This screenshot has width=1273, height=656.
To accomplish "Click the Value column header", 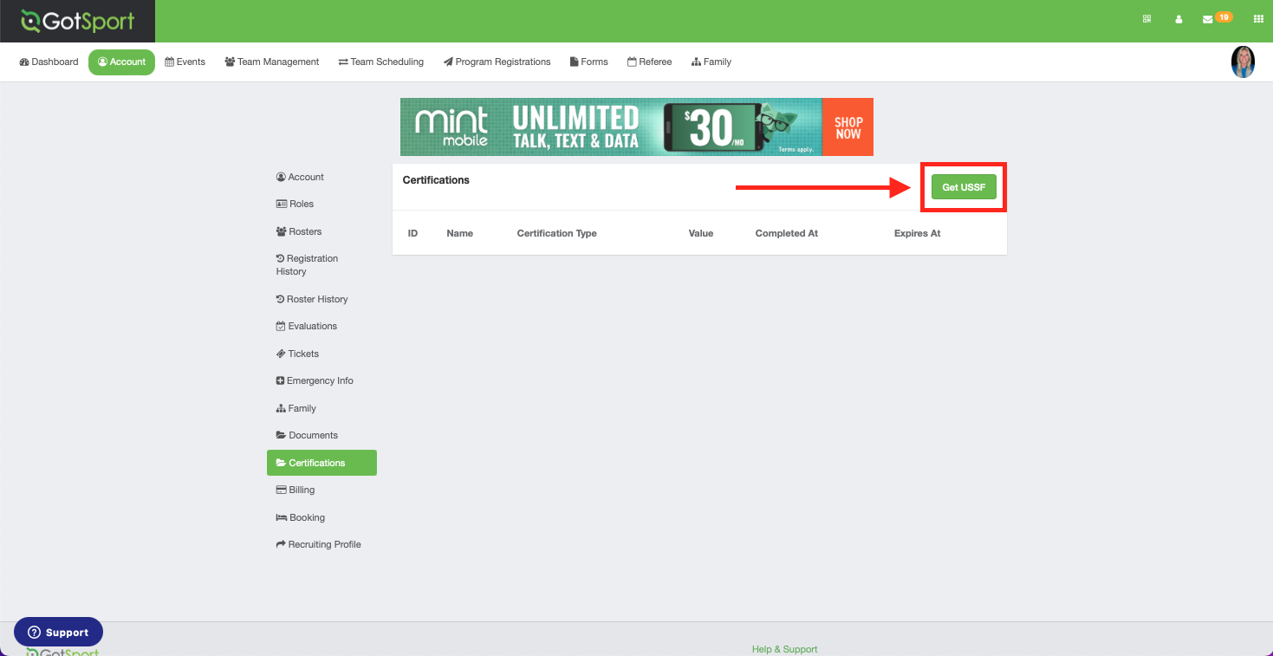I will click(x=701, y=233).
